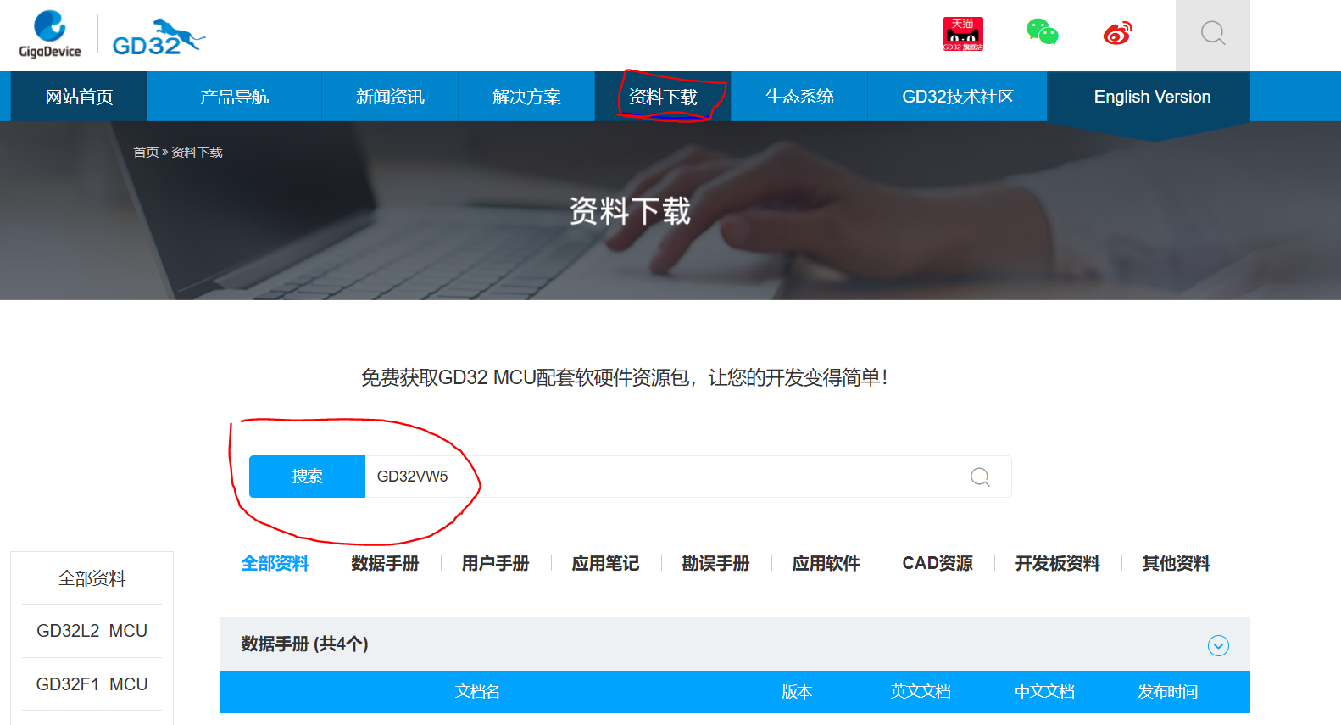This screenshot has width=1341, height=725.
Task: Go to 网站首页 in navigation bar
Action: point(79,97)
